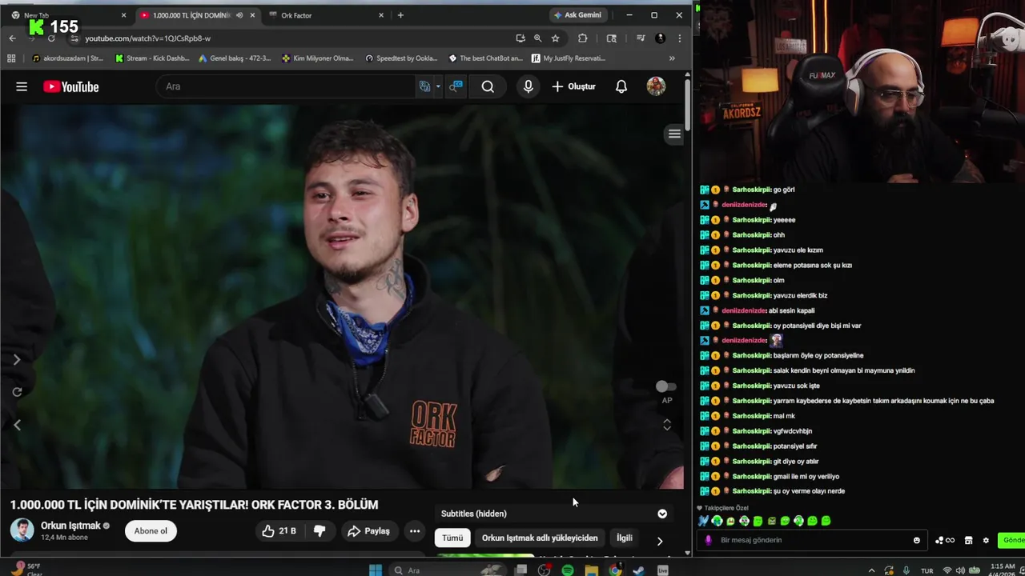This screenshot has width=1025, height=576.
Task: Show hidden system tray icons
Action: coord(871,570)
